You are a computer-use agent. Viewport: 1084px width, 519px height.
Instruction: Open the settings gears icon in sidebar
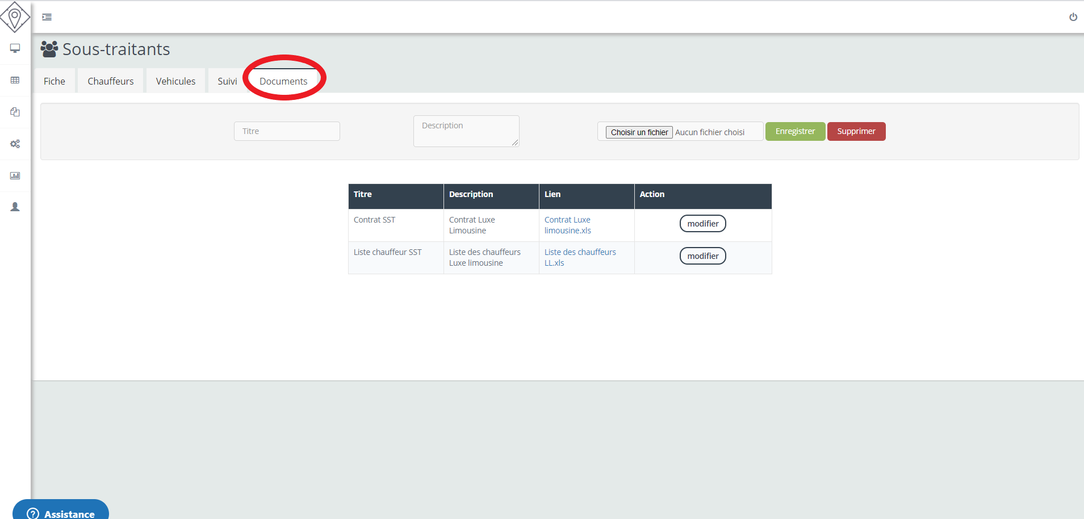15,144
